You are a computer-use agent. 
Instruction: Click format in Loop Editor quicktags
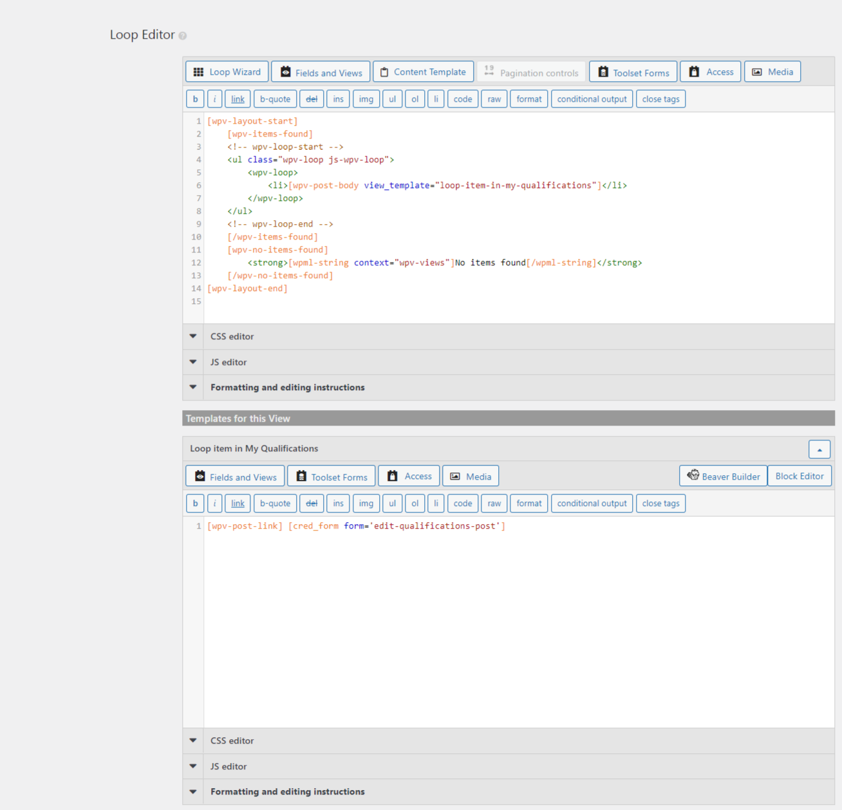pyautogui.click(x=529, y=99)
